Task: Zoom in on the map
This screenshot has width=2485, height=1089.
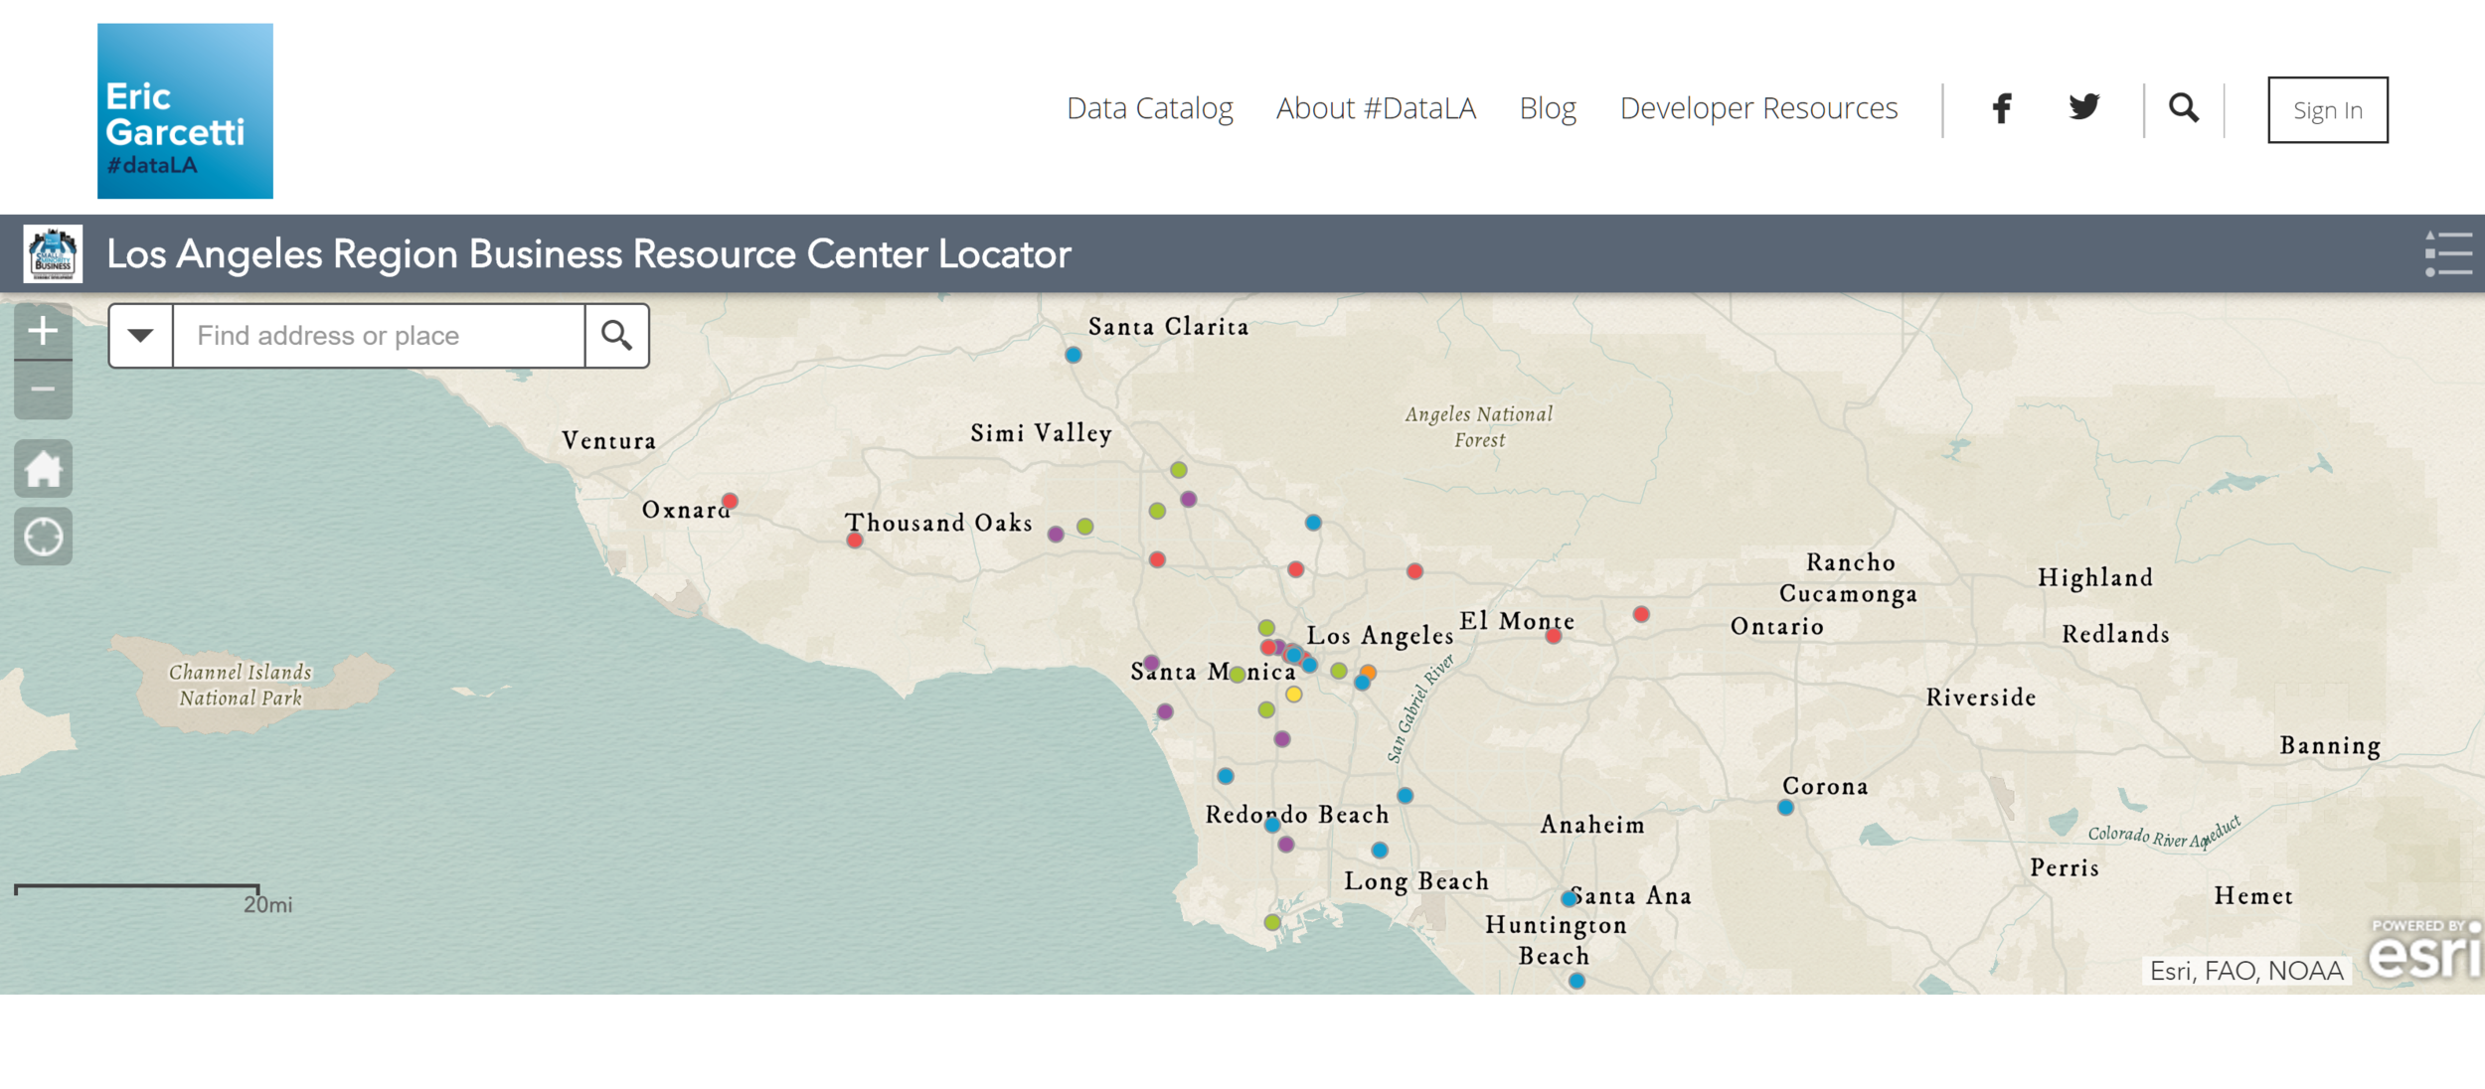Action: point(43,331)
